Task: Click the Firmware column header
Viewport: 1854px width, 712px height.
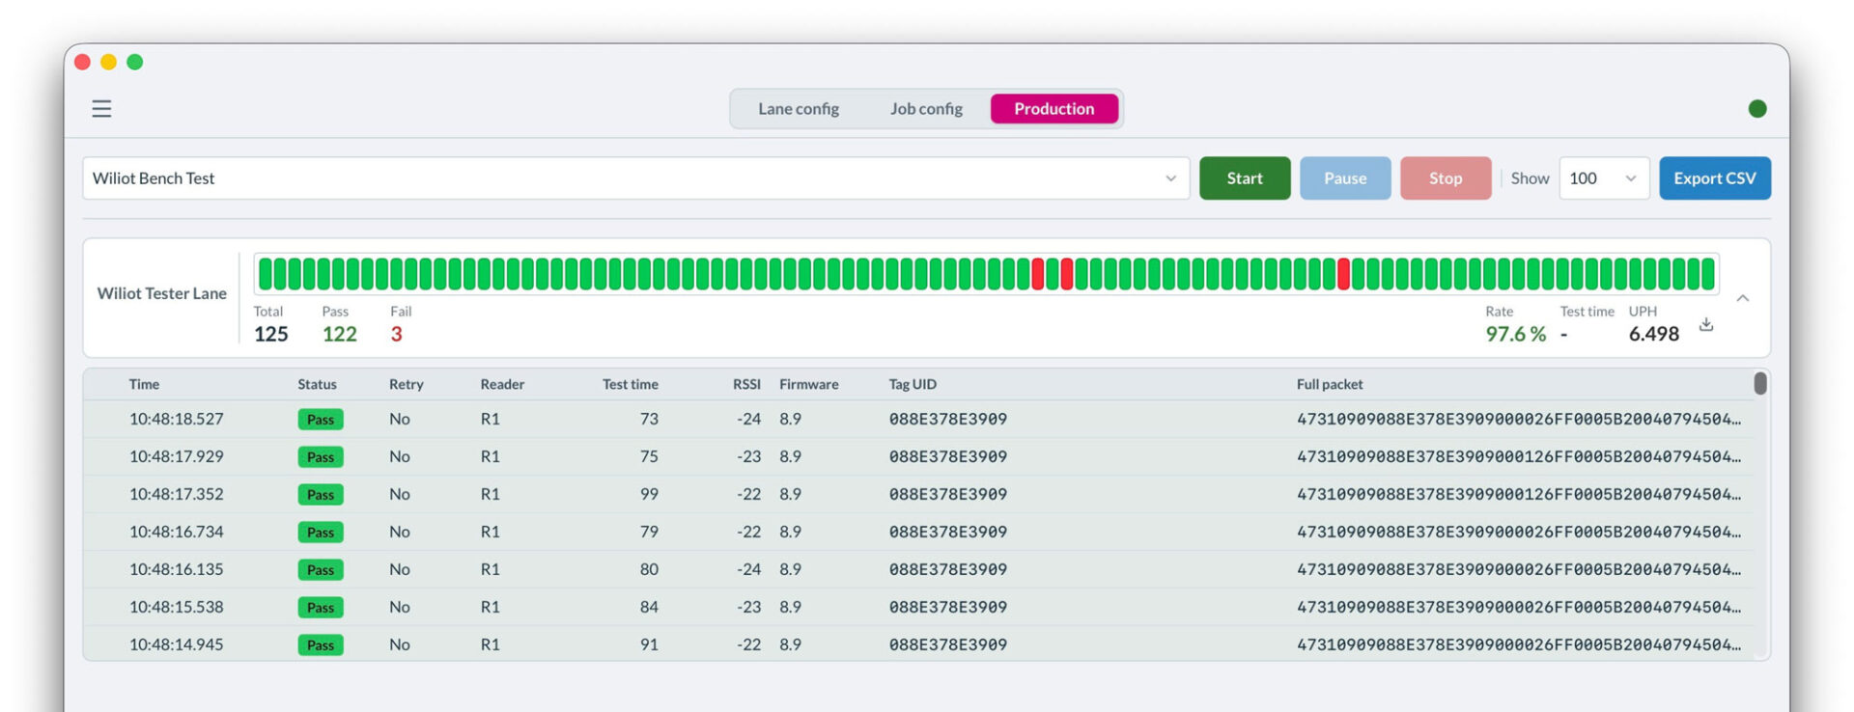Action: pos(809,384)
